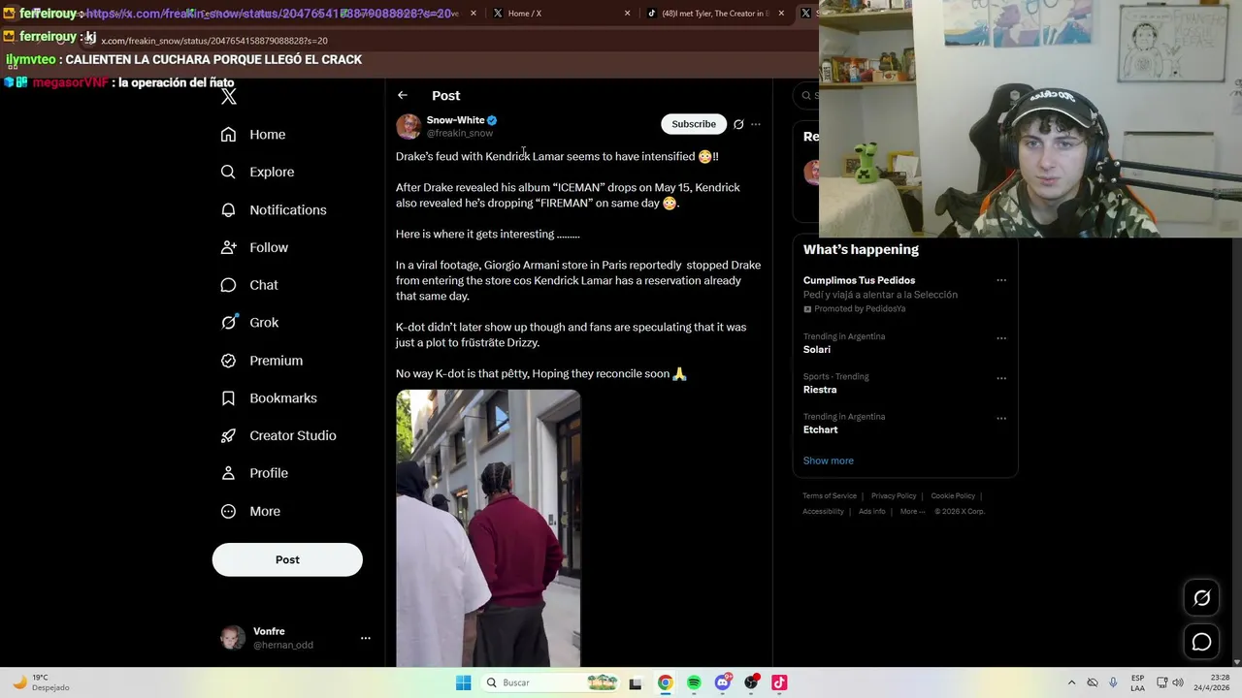The height and width of the screenshot is (698, 1242).
Task: Click the floating Grok button
Action: coord(1201,598)
